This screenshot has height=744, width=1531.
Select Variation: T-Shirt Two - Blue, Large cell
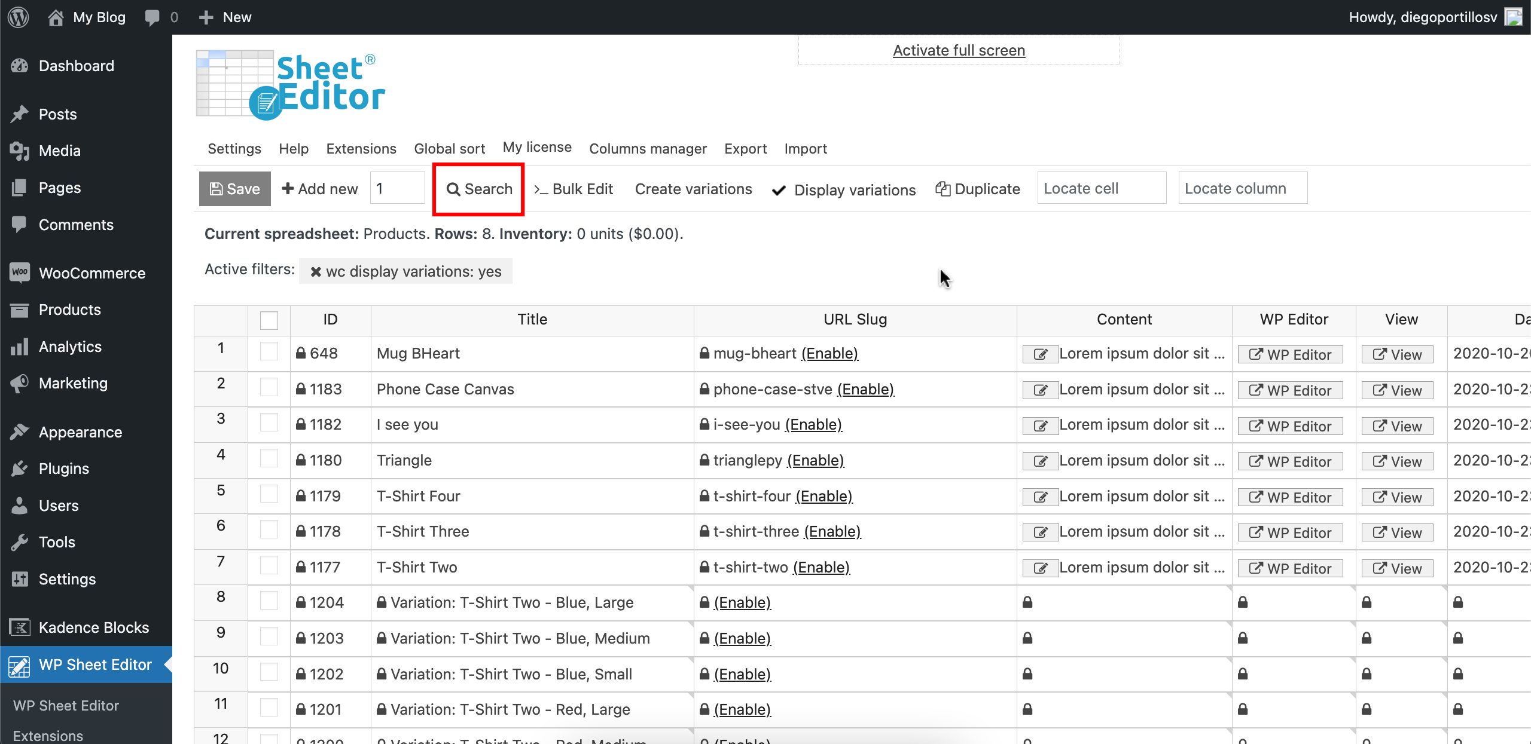coord(532,602)
